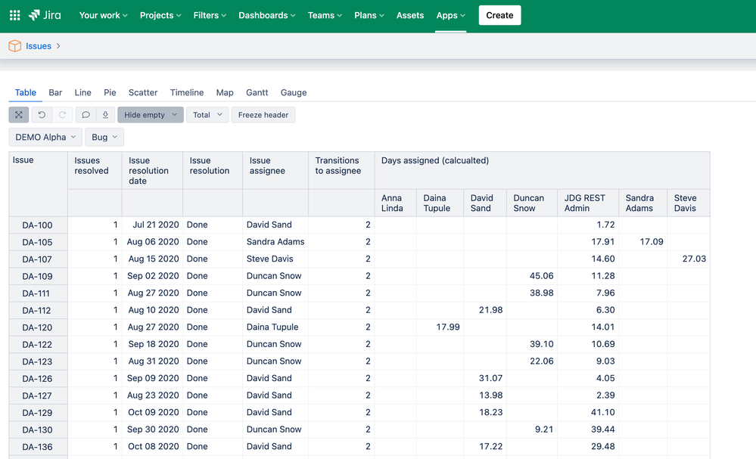Image resolution: width=756 pixels, height=459 pixels.
Task: Toggle the Hide empty option
Action: point(150,115)
